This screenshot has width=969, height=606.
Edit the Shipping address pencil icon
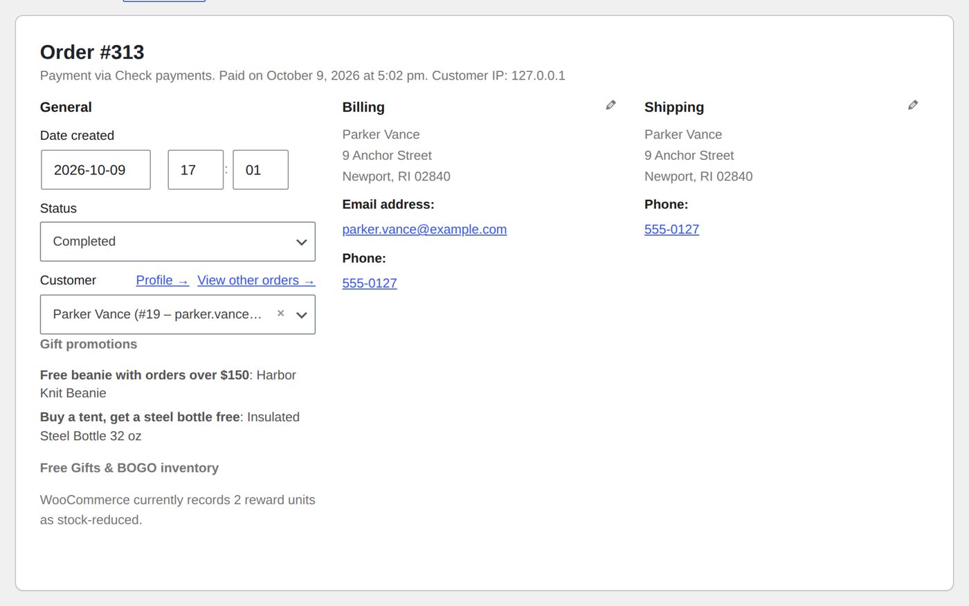tap(913, 105)
